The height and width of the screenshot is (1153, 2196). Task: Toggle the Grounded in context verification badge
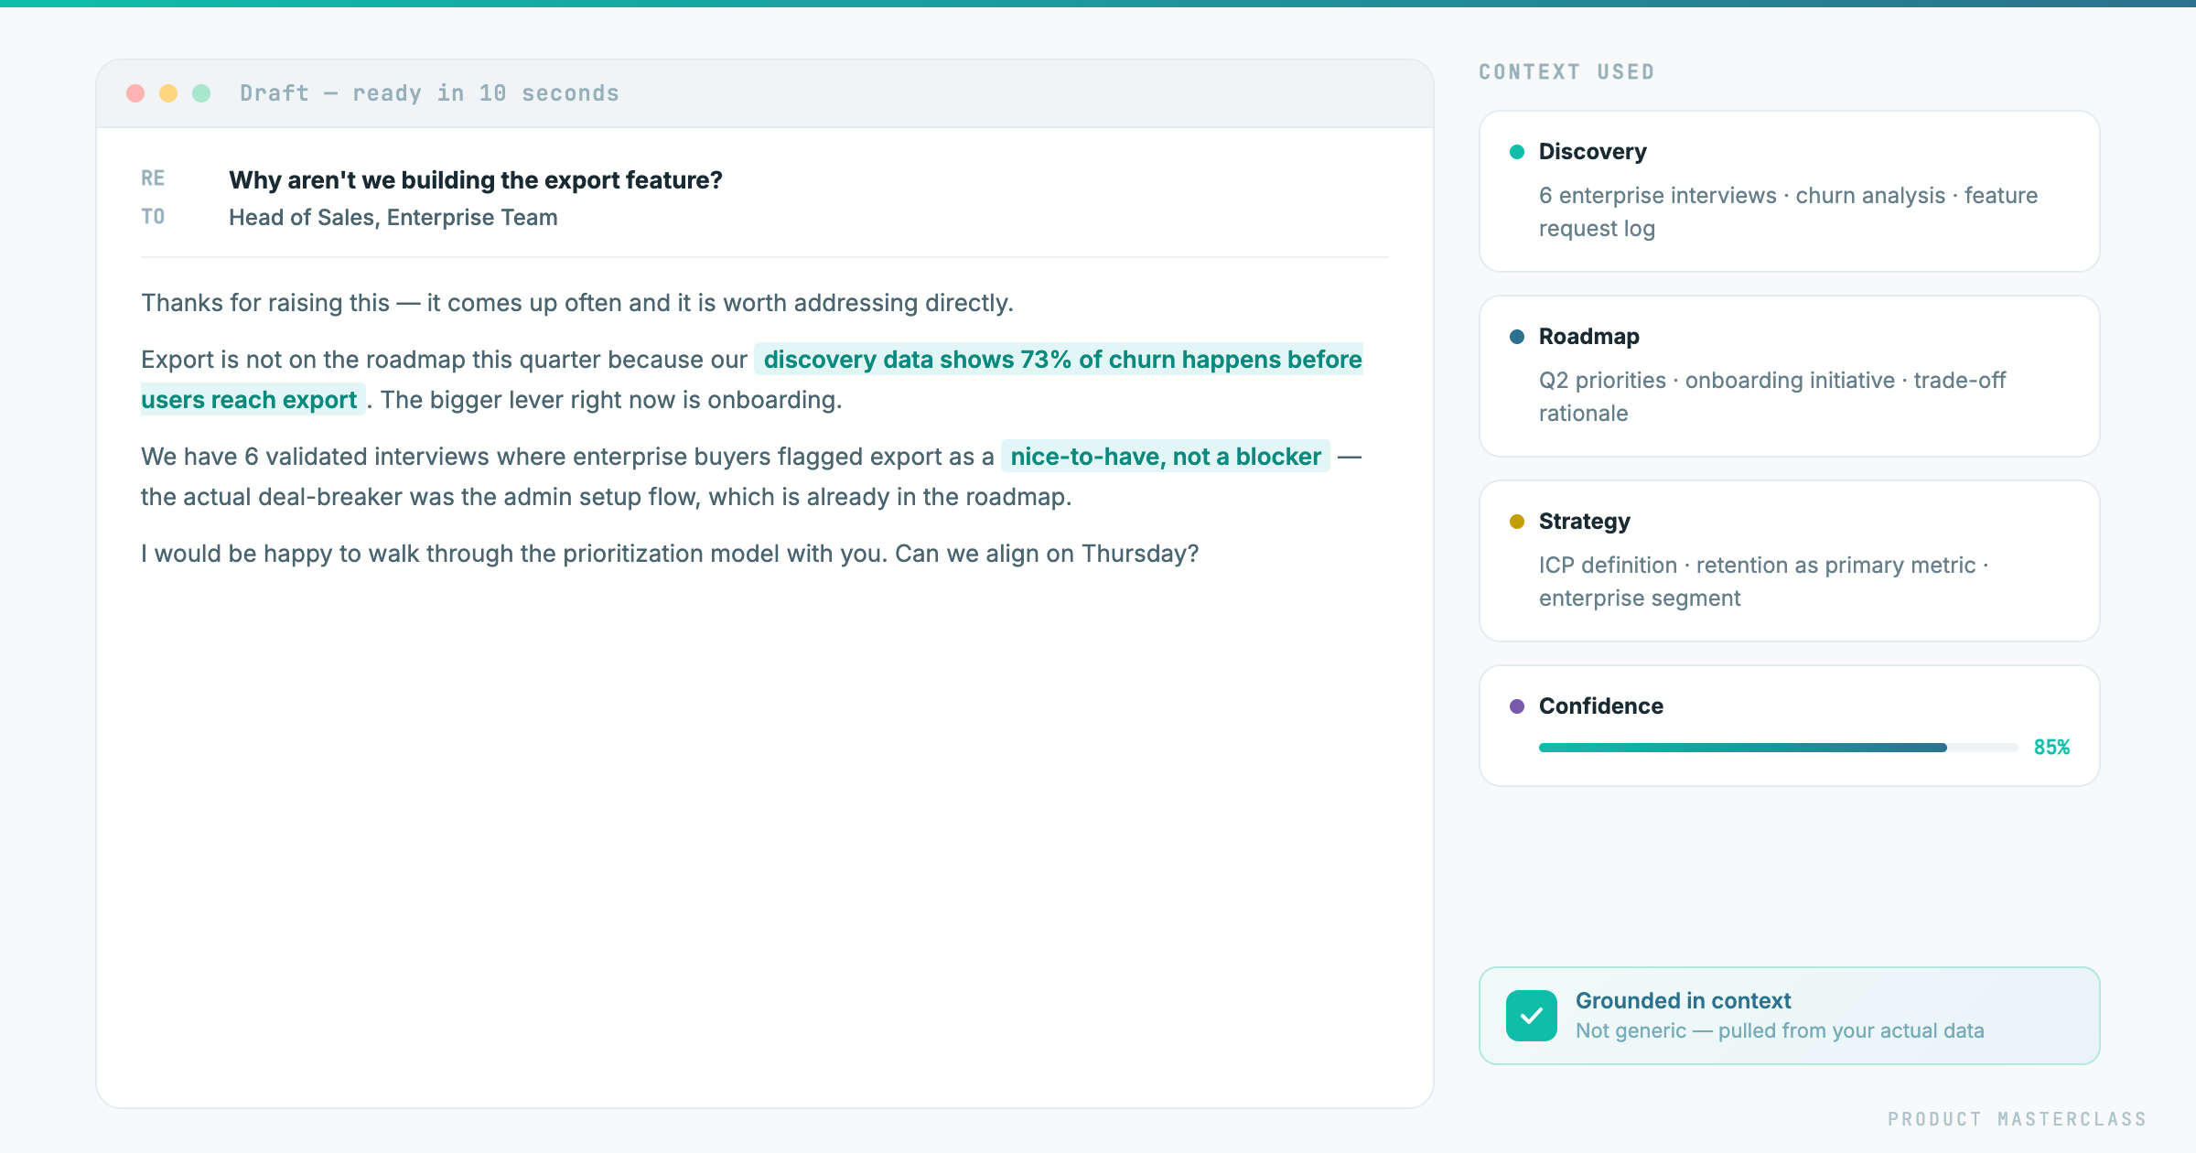point(1789,1015)
